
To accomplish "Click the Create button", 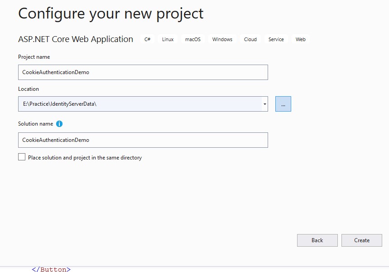I will [362, 240].
